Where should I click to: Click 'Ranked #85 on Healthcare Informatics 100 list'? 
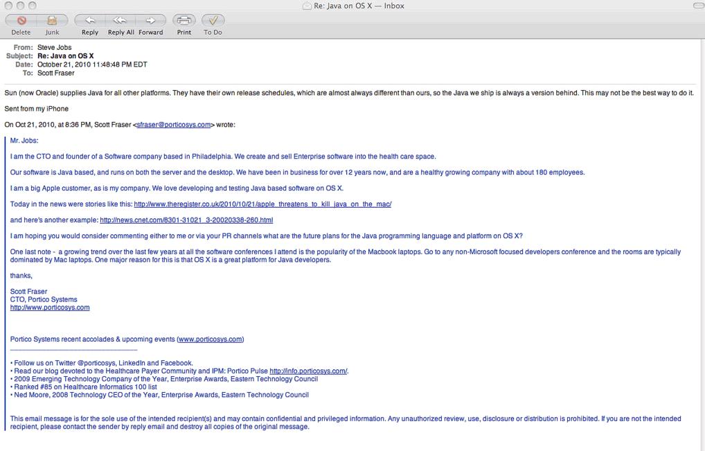(84, 387)
